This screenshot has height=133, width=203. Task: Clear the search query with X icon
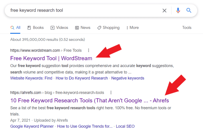[x=165, y=10]
